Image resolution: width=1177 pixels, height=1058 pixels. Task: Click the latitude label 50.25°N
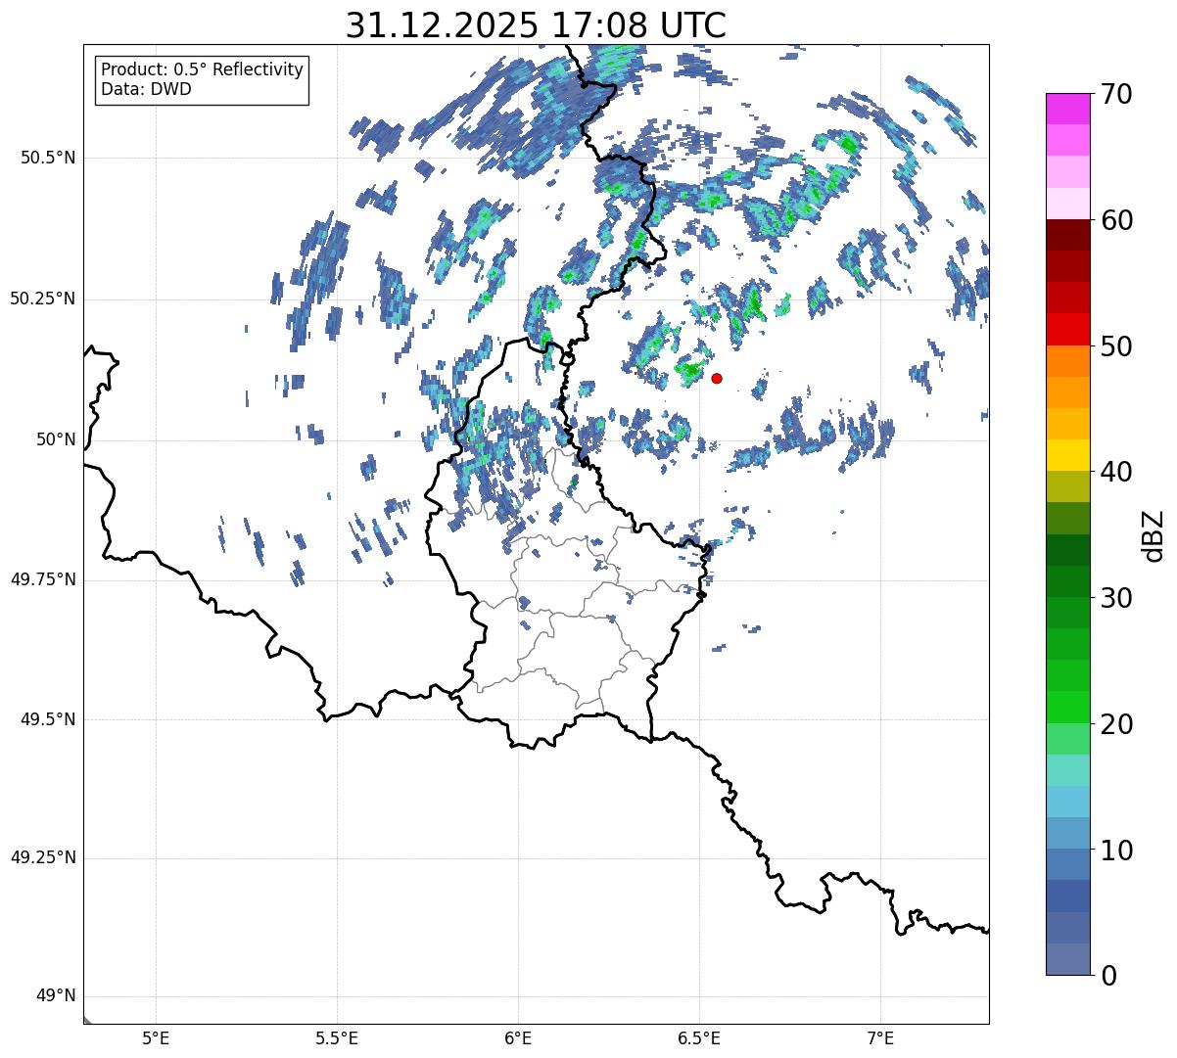coord(42,299)
